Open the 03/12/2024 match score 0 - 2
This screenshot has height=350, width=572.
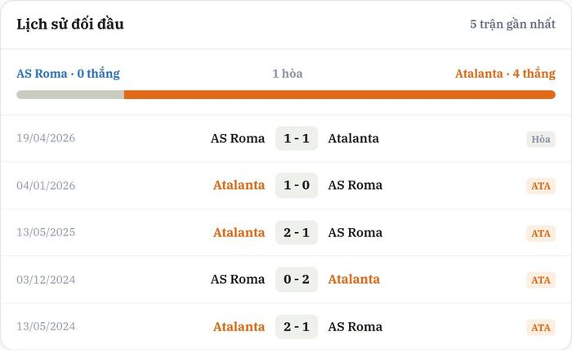point(297,280)
